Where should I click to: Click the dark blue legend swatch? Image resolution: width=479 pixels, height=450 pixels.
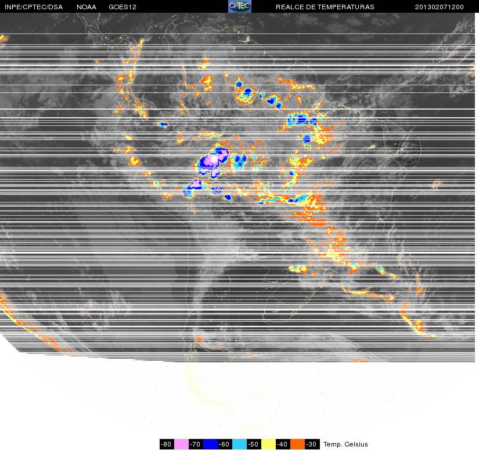[210, 444]
